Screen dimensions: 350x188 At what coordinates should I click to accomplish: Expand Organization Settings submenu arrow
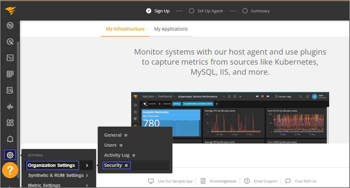pos(87,165)
